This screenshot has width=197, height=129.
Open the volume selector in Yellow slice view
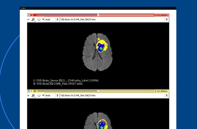[x=114, y=96]
